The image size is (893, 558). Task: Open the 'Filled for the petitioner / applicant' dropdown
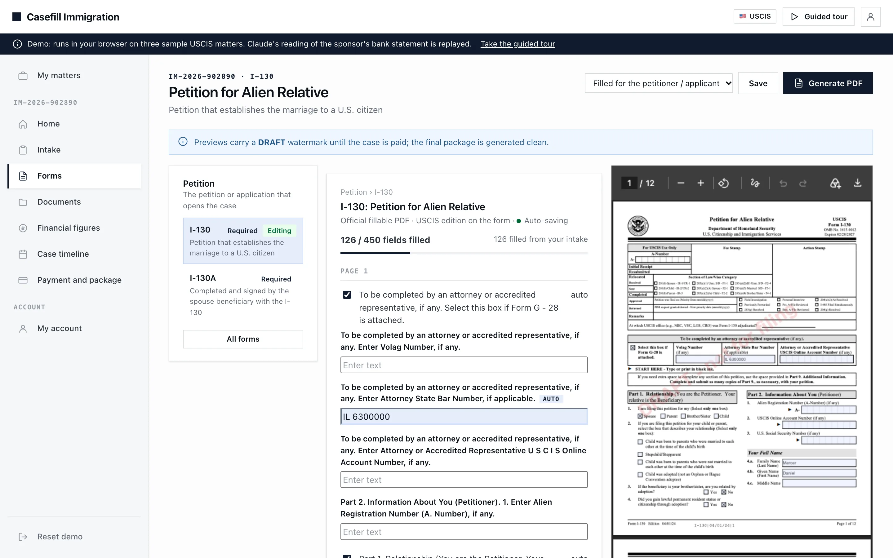pyautogui.click(x=659, y=83)
